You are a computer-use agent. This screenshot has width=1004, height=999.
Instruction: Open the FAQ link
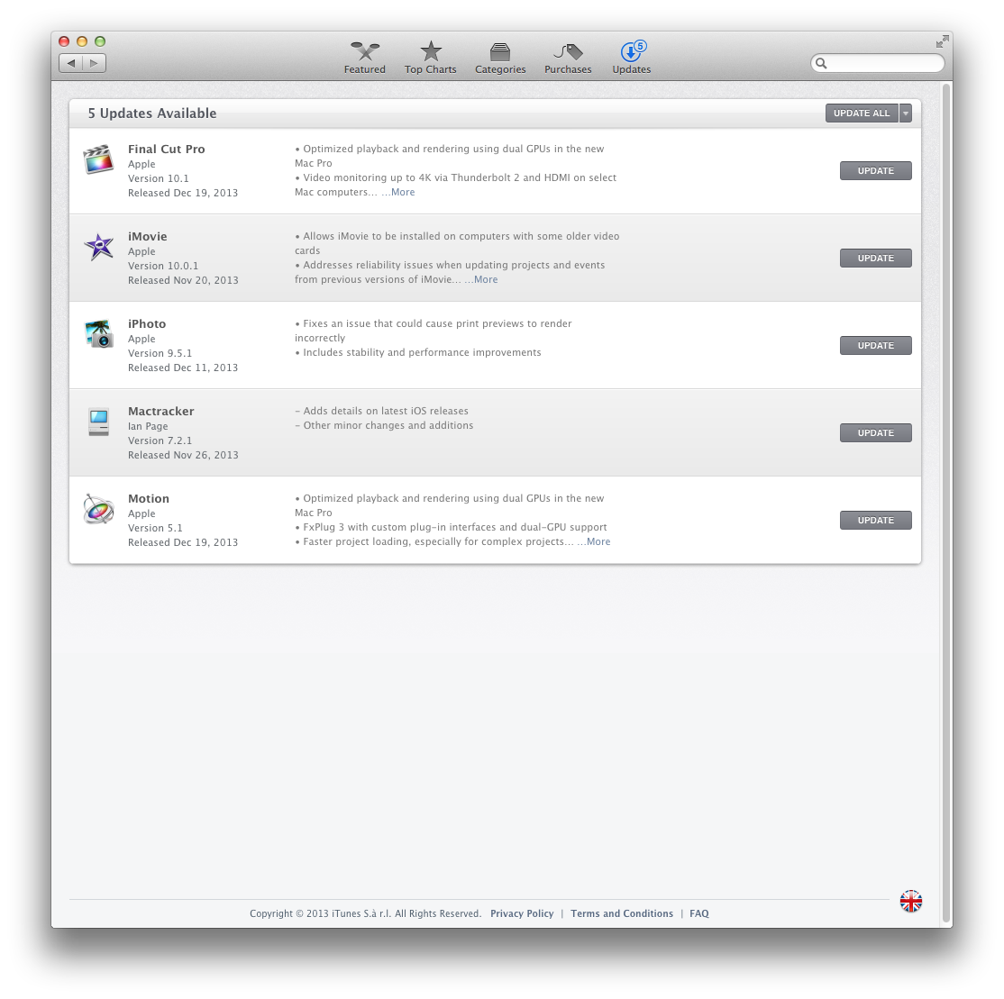pos(699,913)
